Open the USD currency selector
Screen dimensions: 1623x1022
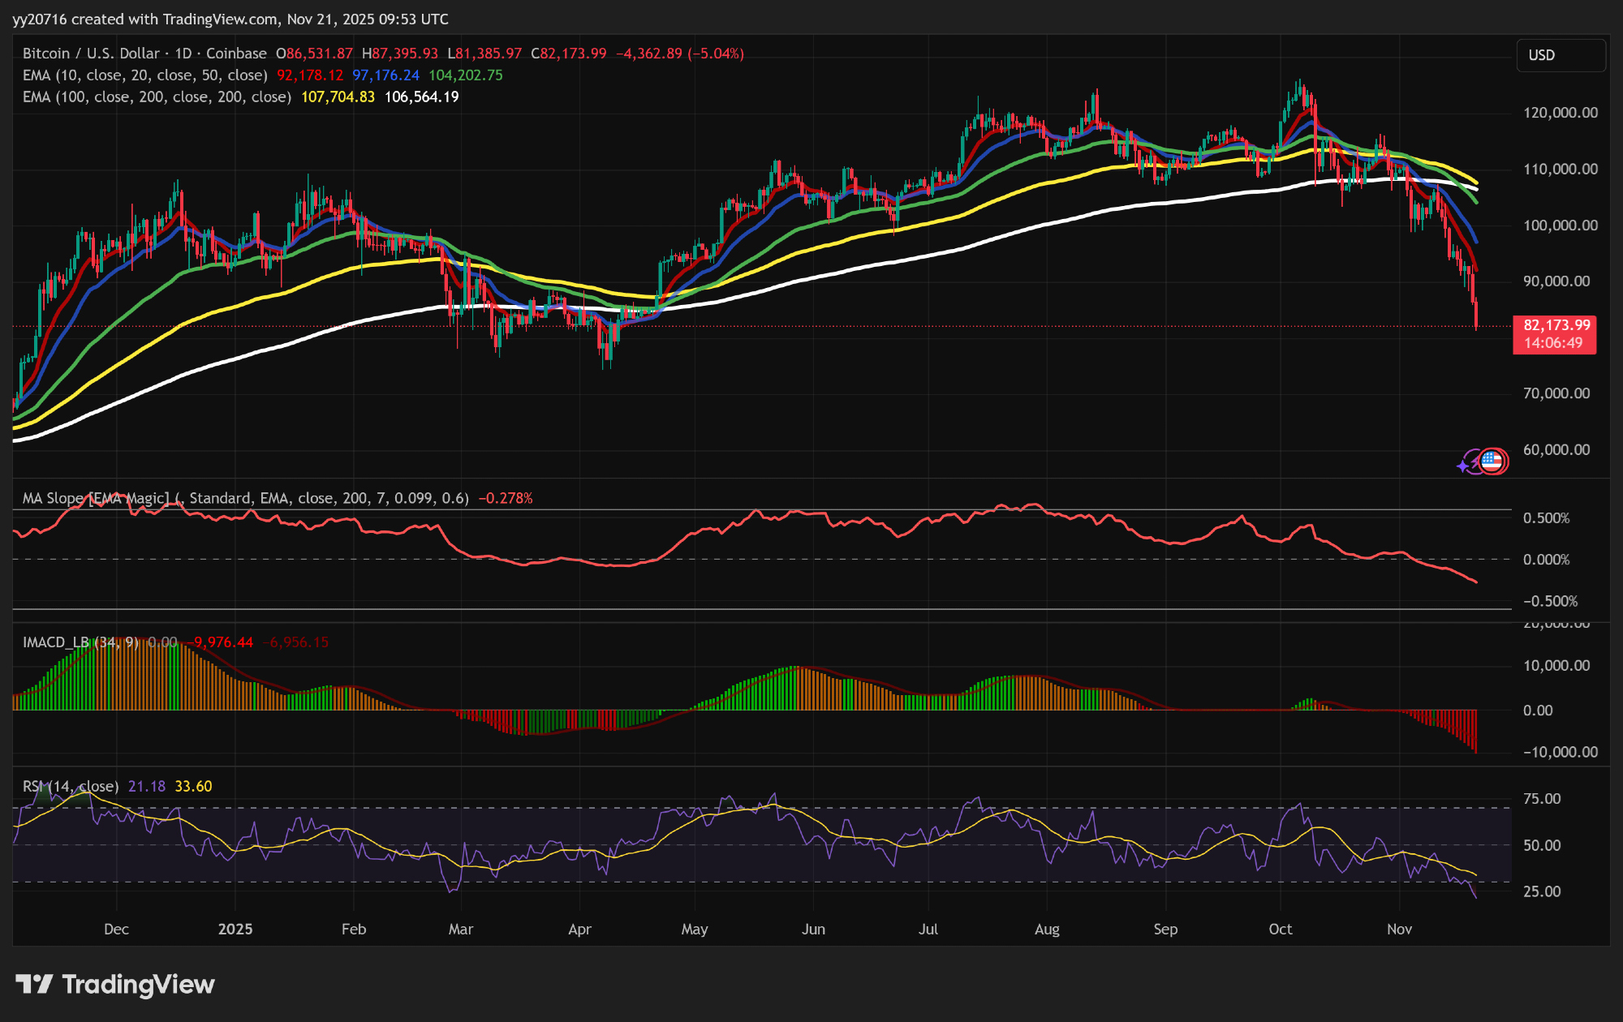[x=1560, y=55]
